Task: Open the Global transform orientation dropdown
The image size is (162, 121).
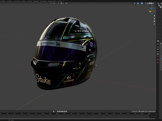Action: [x=54, y=3]
